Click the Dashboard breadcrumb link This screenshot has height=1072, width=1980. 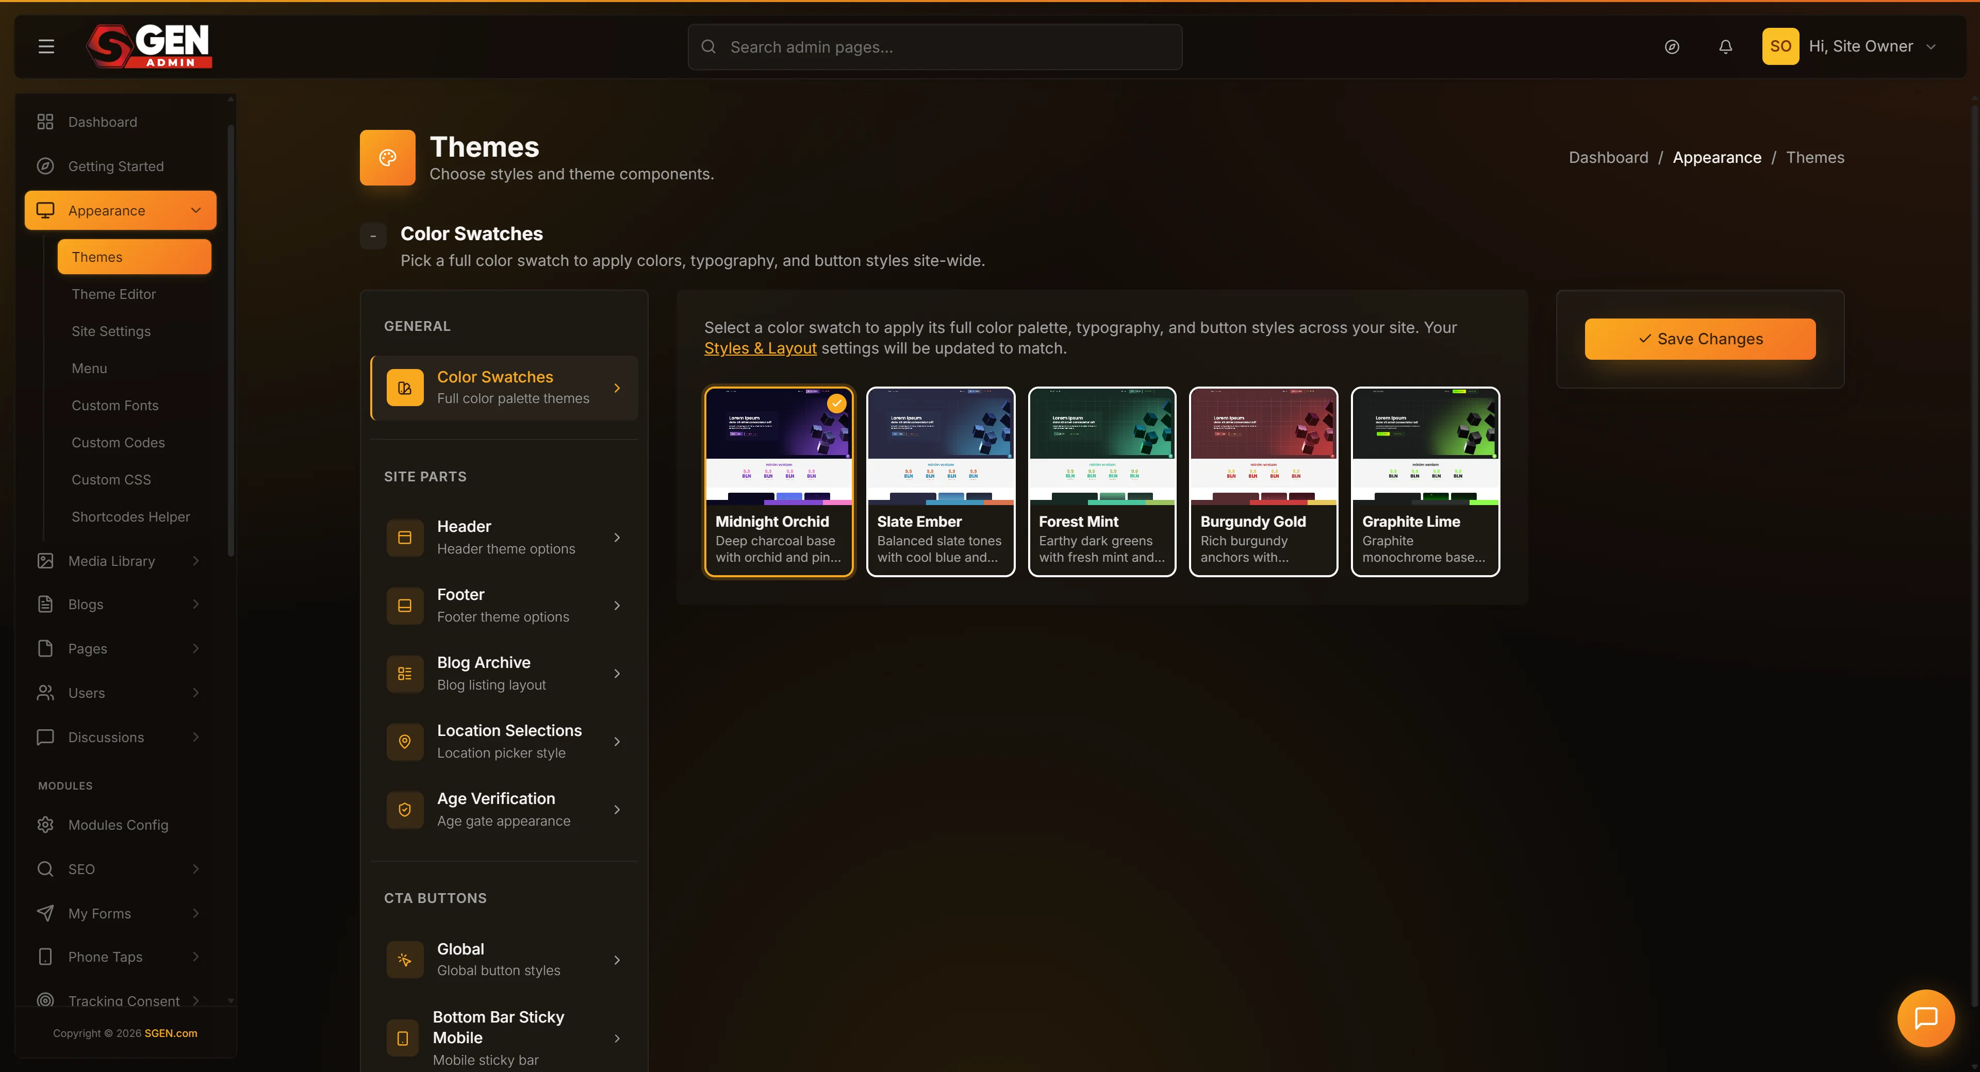pyautogui.click(x=1609, y=158)
